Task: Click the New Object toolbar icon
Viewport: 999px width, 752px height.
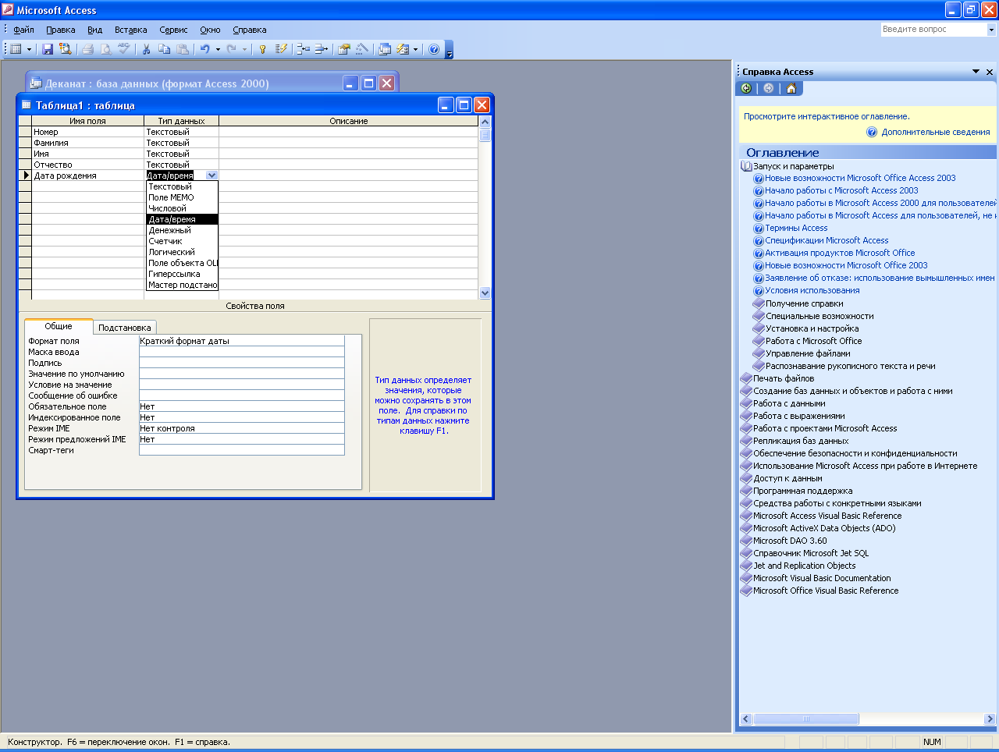Action: tap(403, 49)
